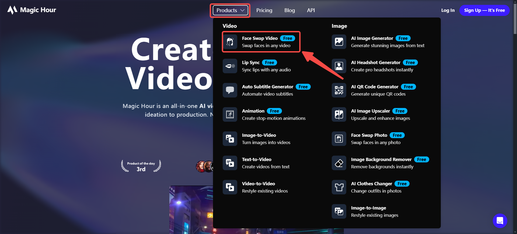Collapse the Products dropdown menu
This screenshot has width=517, height=234.
[230, 10]
